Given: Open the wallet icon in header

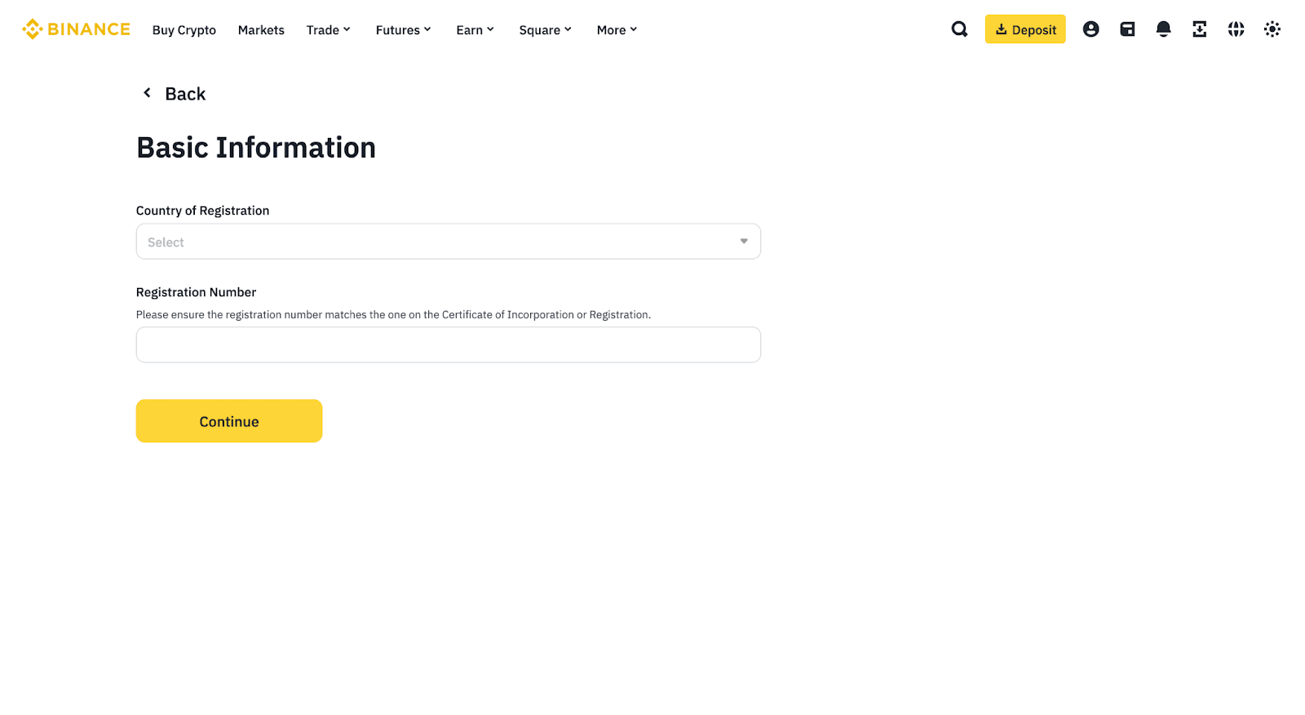Looking at the screenshot, I should pyautogui.click(x=1127, y=29).
